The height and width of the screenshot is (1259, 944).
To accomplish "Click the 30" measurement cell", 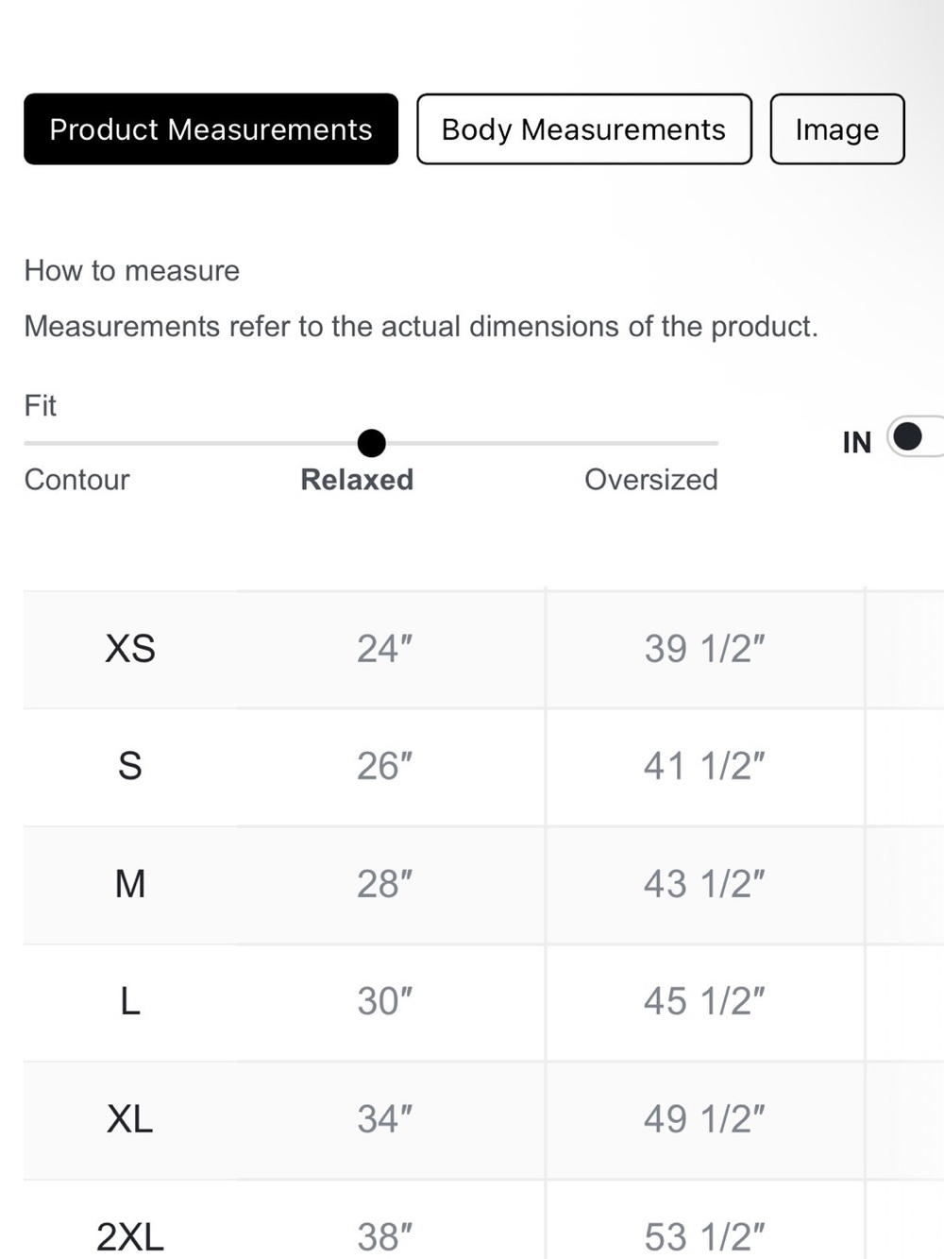I will 385,1001.
